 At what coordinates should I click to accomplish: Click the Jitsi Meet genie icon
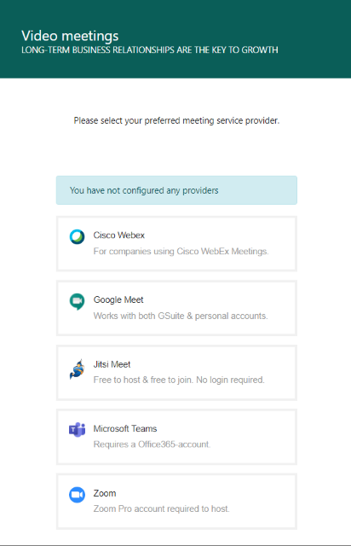pos(77,369)
